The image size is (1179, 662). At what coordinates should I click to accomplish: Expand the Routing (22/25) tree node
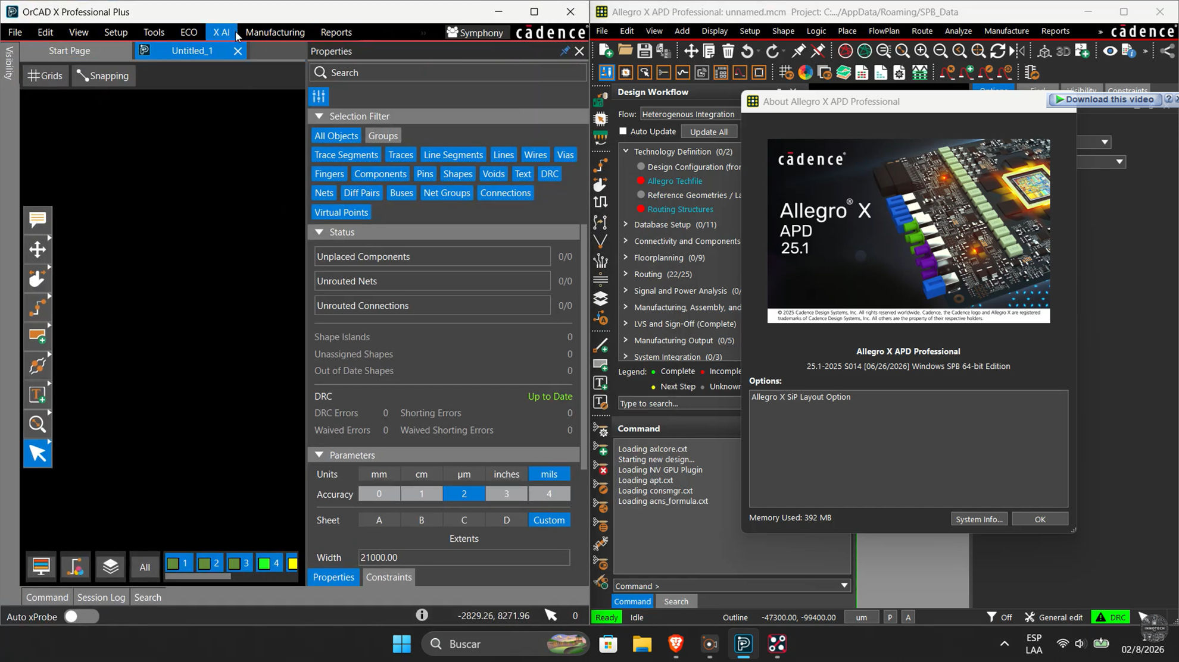point(626,274)
